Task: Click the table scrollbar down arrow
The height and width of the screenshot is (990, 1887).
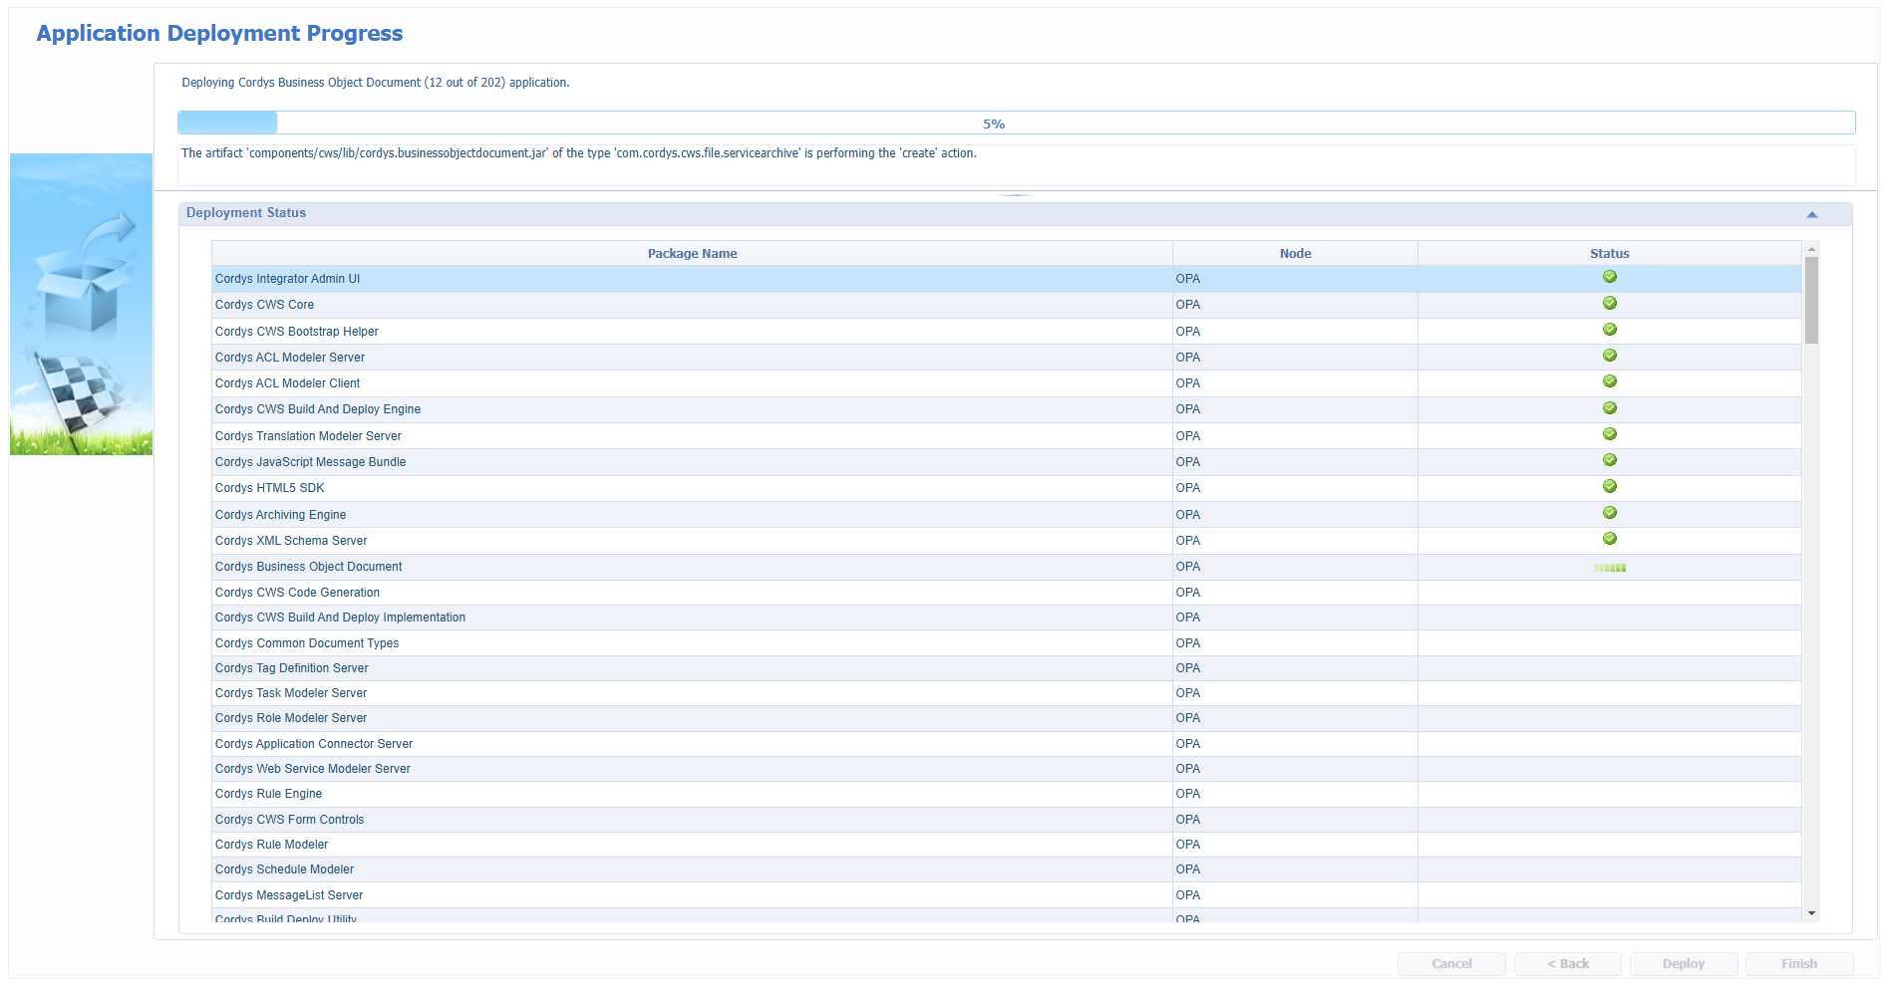Action: 1811,914
